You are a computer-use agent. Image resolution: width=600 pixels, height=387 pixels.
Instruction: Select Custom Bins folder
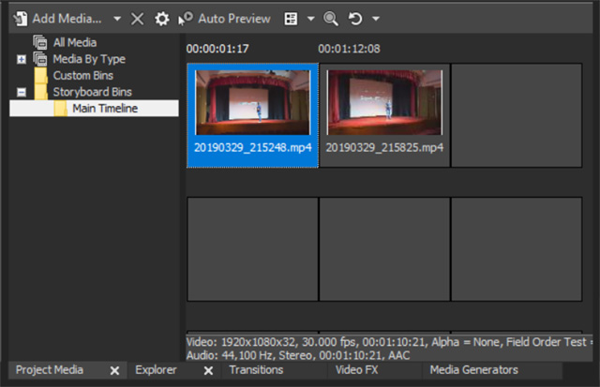83,75
